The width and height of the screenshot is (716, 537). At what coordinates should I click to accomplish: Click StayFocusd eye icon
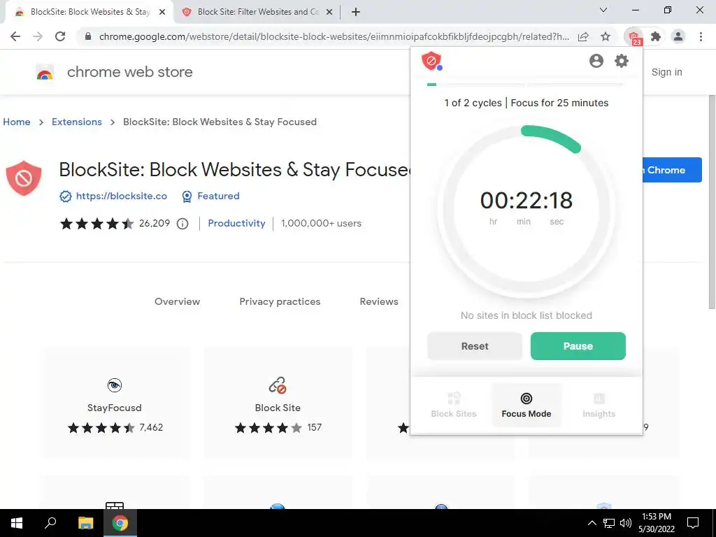click(114, 385)
